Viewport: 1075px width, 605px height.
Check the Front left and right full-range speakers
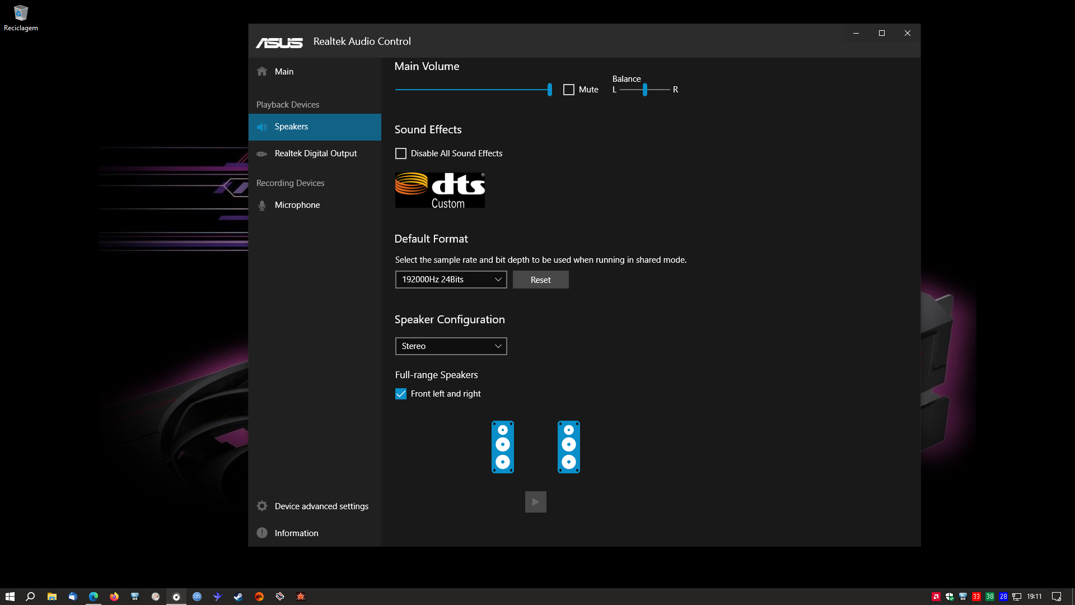coord(401,393)
